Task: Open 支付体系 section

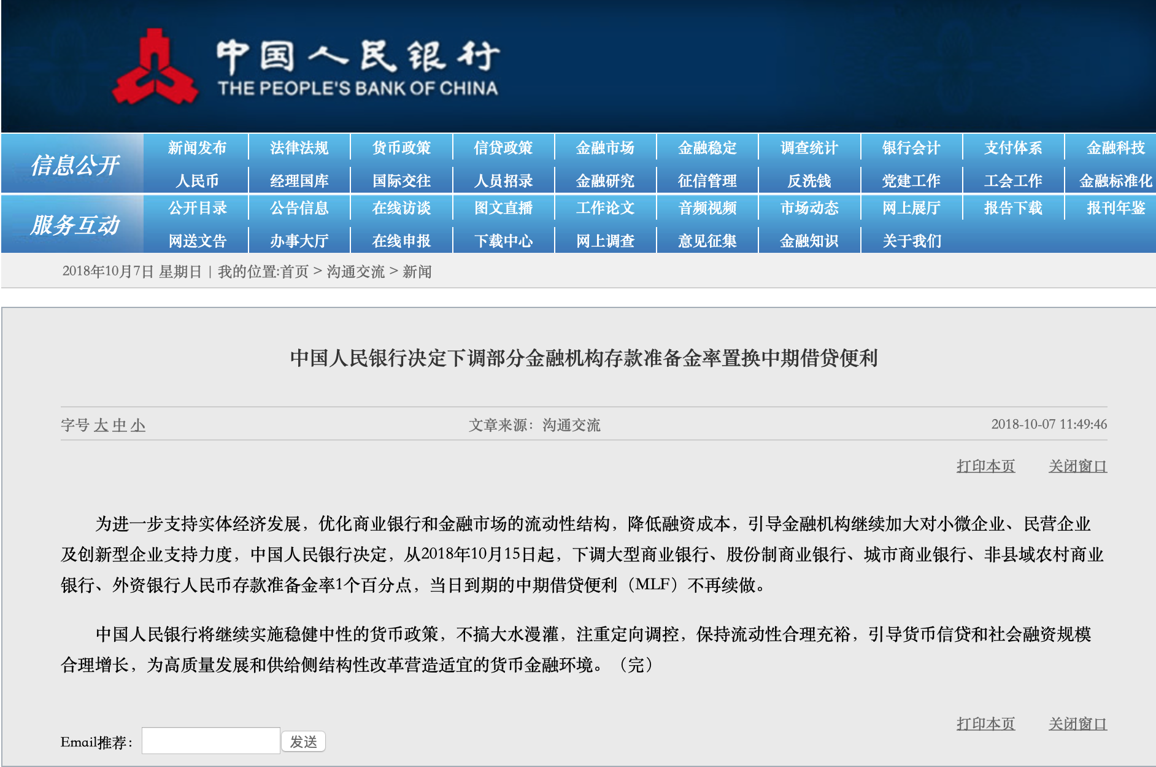Action: coord(1013,148)
